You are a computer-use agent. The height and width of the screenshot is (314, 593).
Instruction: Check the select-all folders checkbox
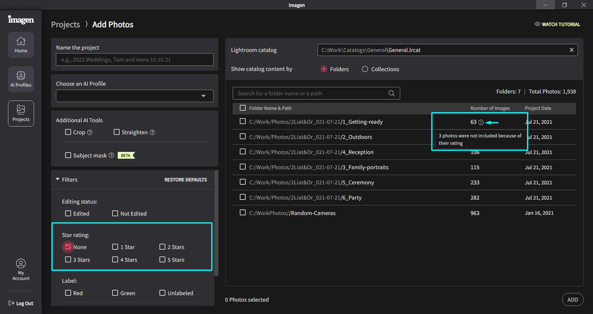[x=243, y=108]
